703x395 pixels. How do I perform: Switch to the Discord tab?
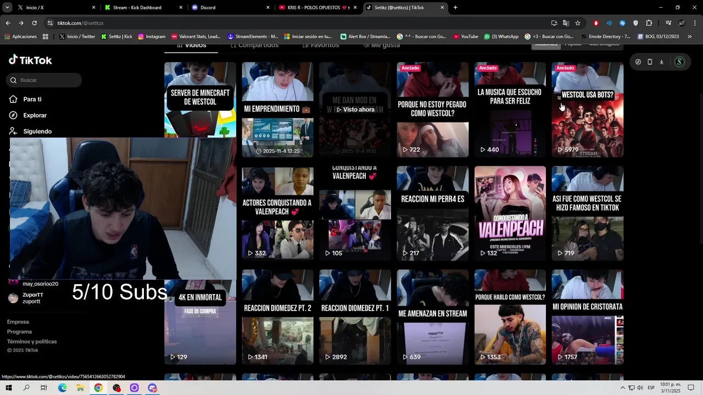coord(230,8)
